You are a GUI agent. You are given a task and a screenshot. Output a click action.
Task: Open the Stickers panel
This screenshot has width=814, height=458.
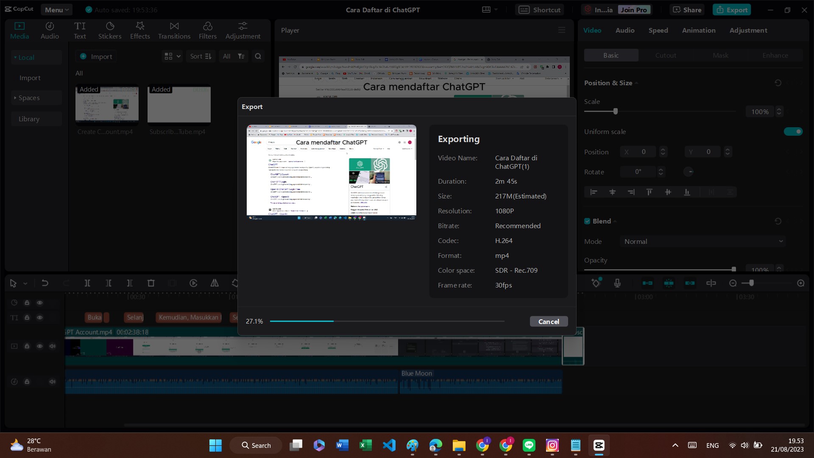click(110, 31)
